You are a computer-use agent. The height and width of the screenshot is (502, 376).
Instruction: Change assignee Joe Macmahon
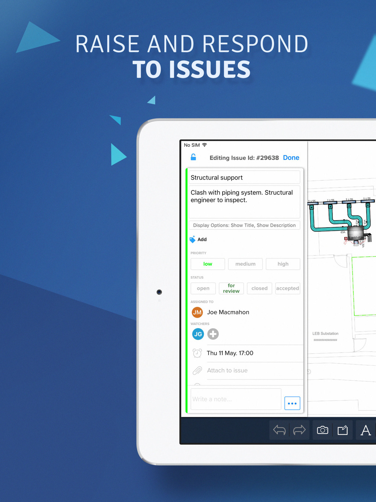pos(228,312)
